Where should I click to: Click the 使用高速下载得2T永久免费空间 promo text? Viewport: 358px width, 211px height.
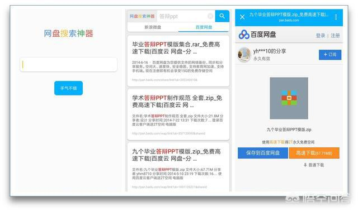pos(288,142)
